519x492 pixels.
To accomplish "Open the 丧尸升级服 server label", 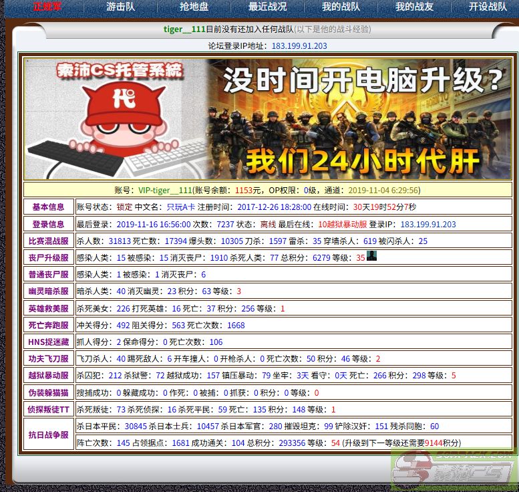I will coord(48,258).
